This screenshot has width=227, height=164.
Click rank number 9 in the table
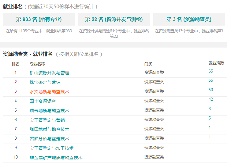pos(16,148)
